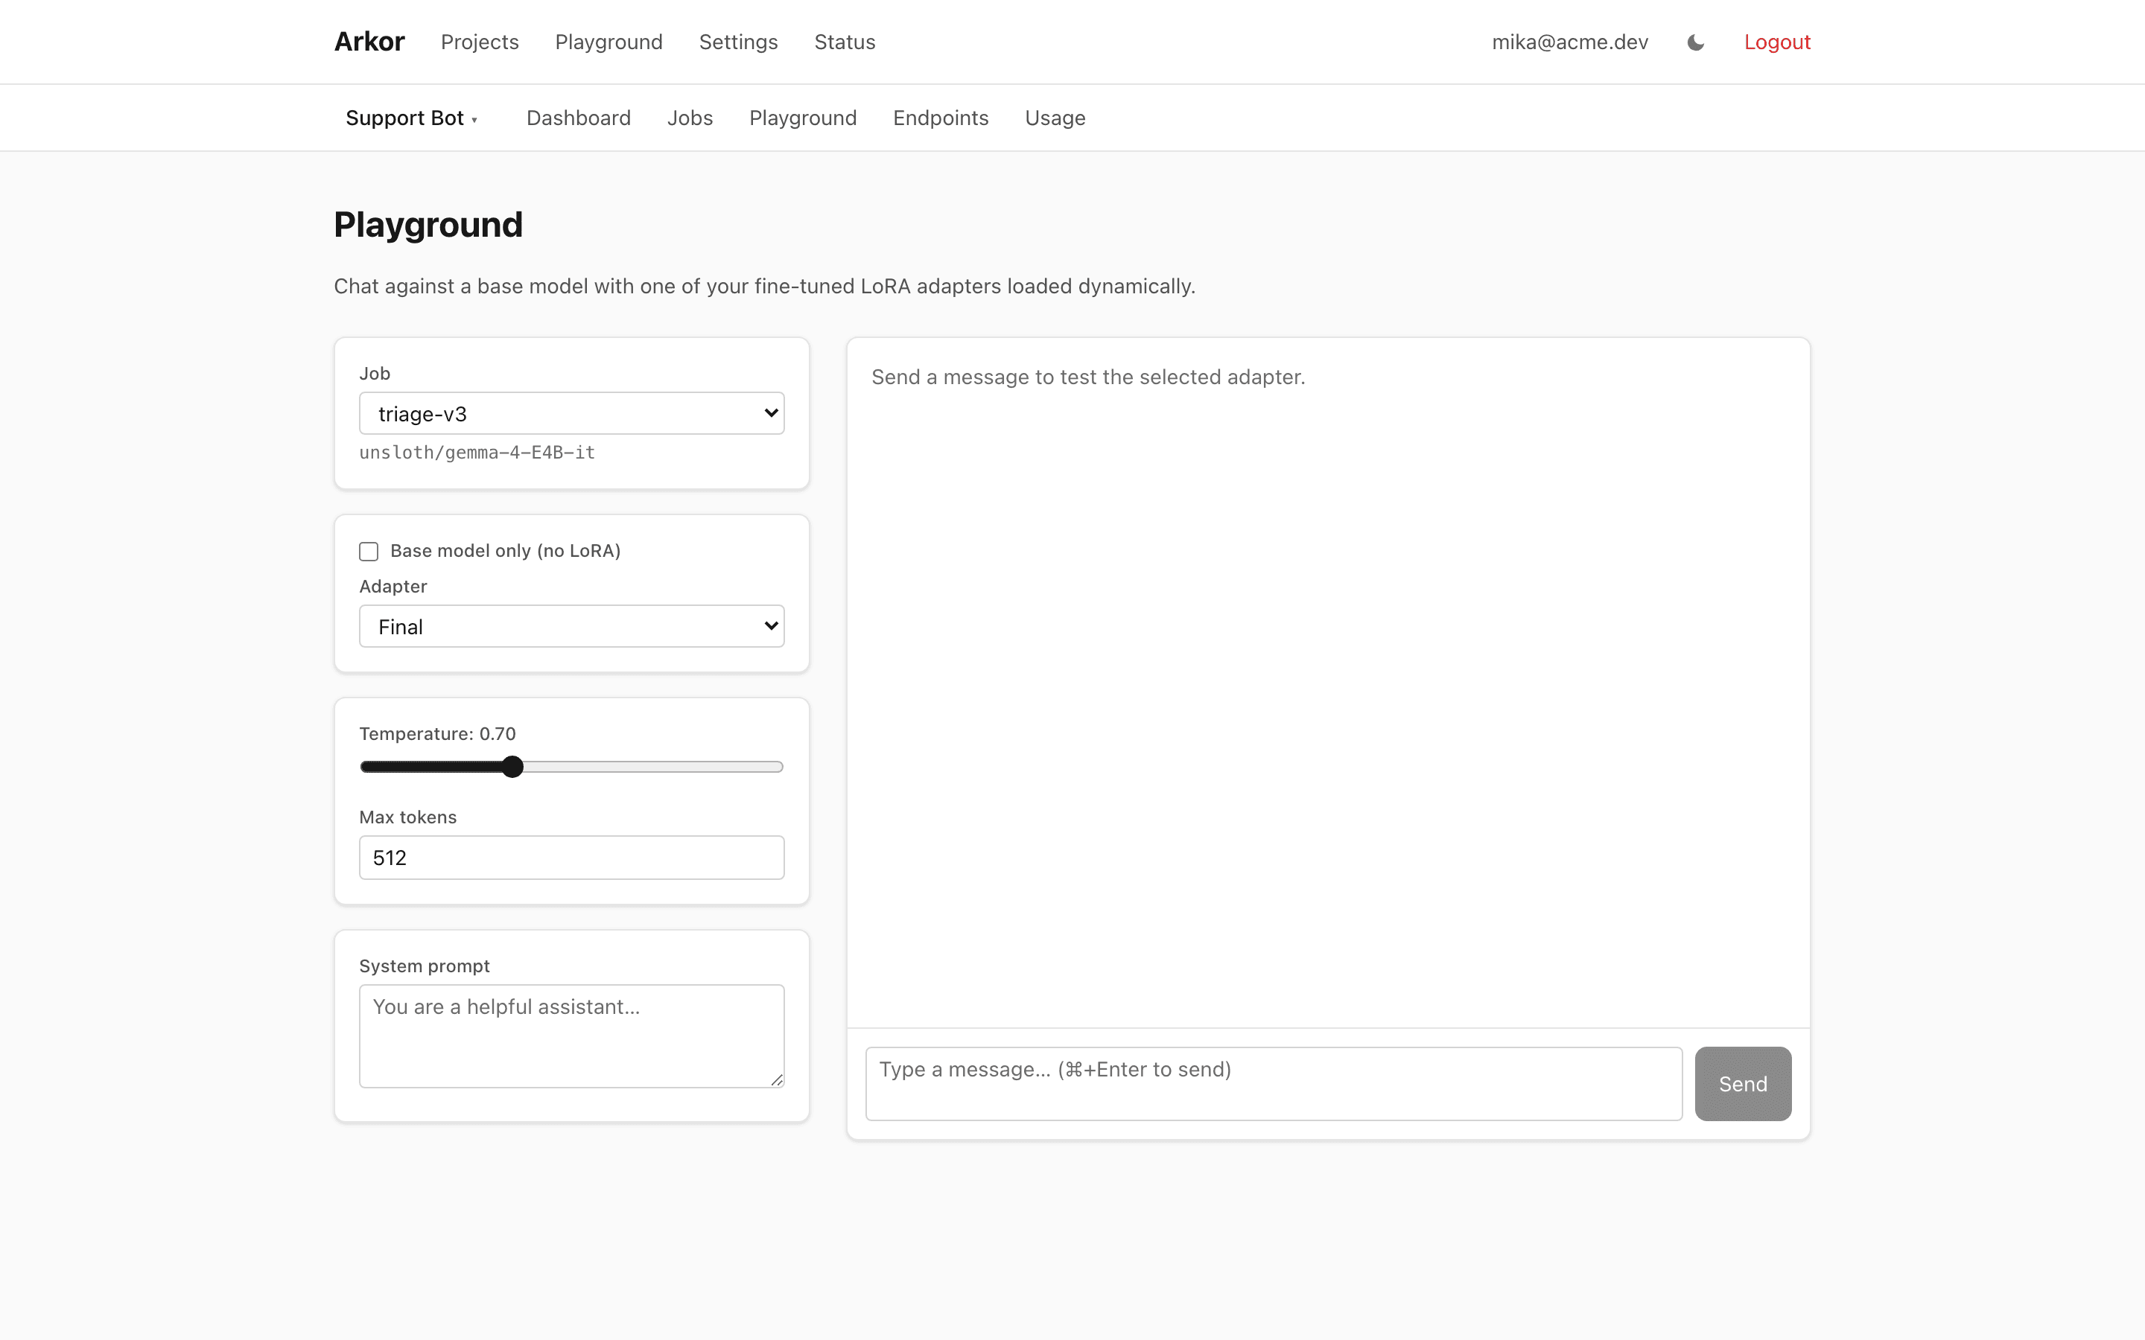Screen dimensions: 2145x1340
Task: Switch to the Dashboard tab
Action: click(579, 118)
